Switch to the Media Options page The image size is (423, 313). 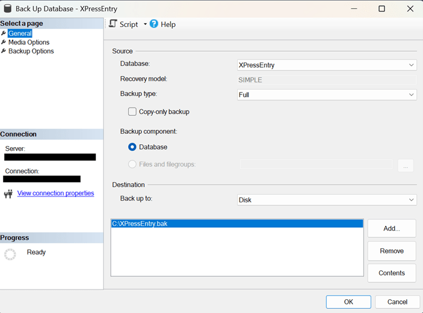click(29, 43)
